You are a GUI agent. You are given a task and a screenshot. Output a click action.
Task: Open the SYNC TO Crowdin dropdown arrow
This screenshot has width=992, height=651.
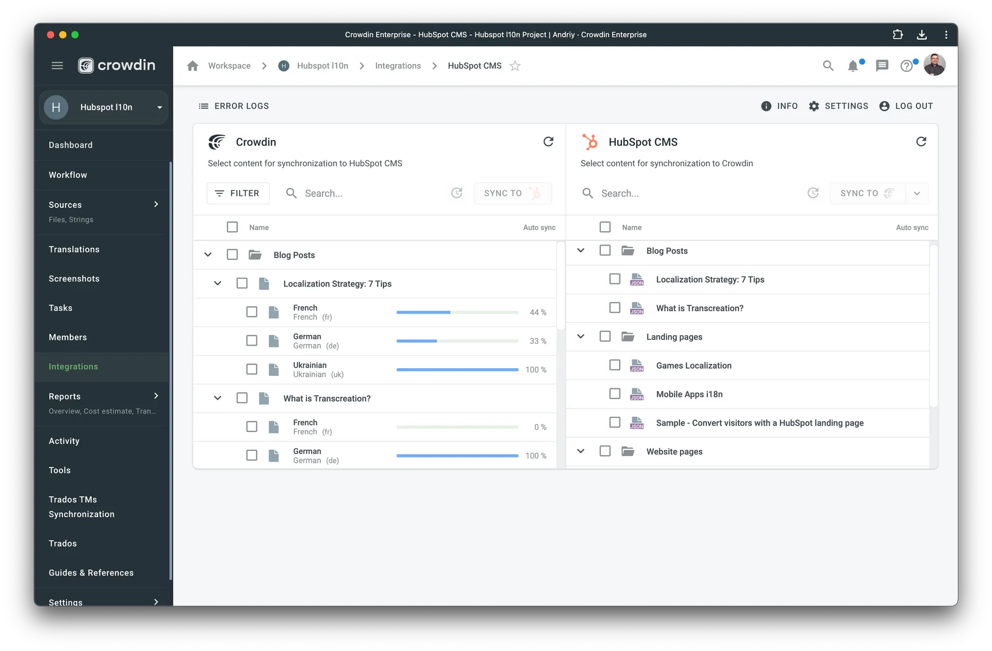[x=917, y=193]
